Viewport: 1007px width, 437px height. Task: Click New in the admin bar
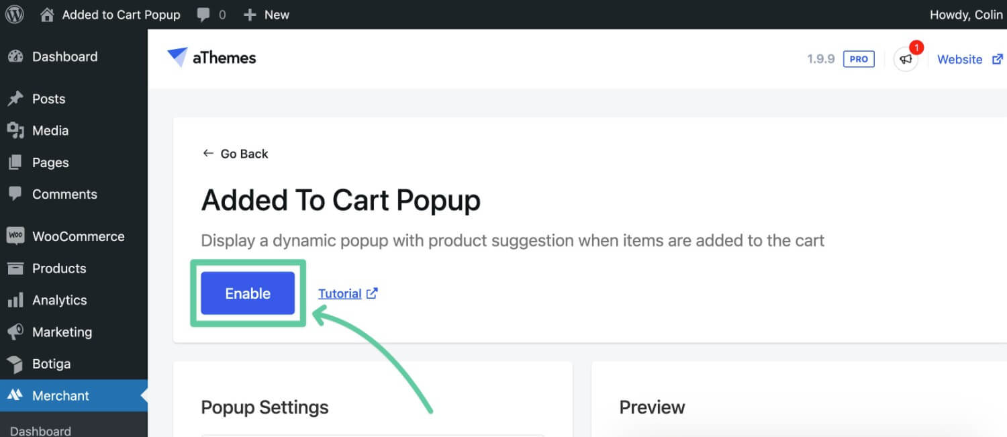277,15
